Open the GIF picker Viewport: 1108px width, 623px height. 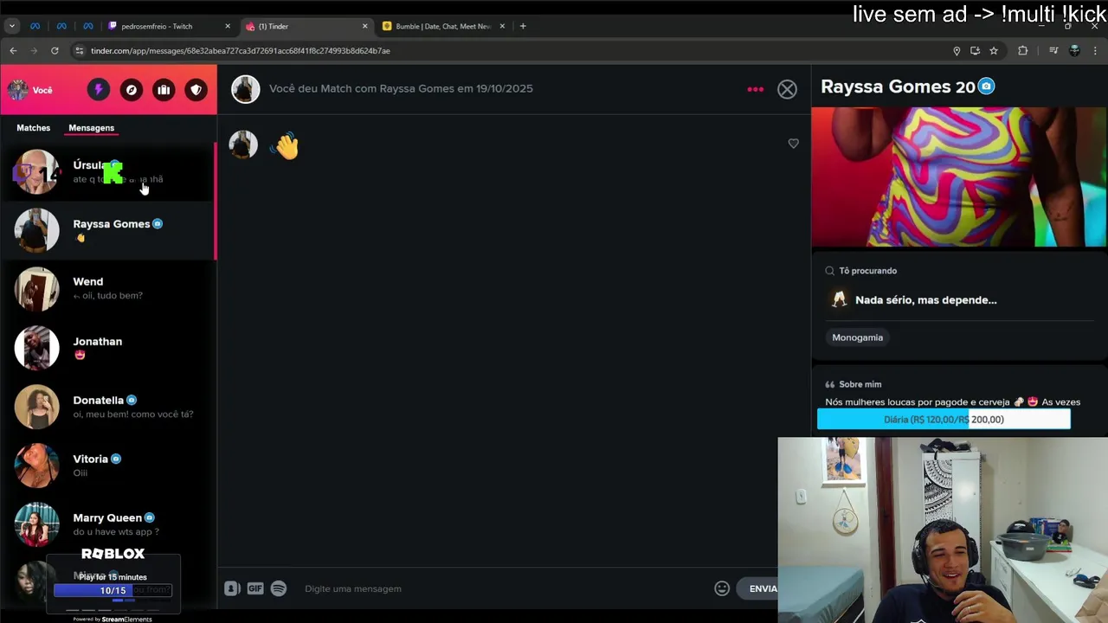[x=255, y=588]
